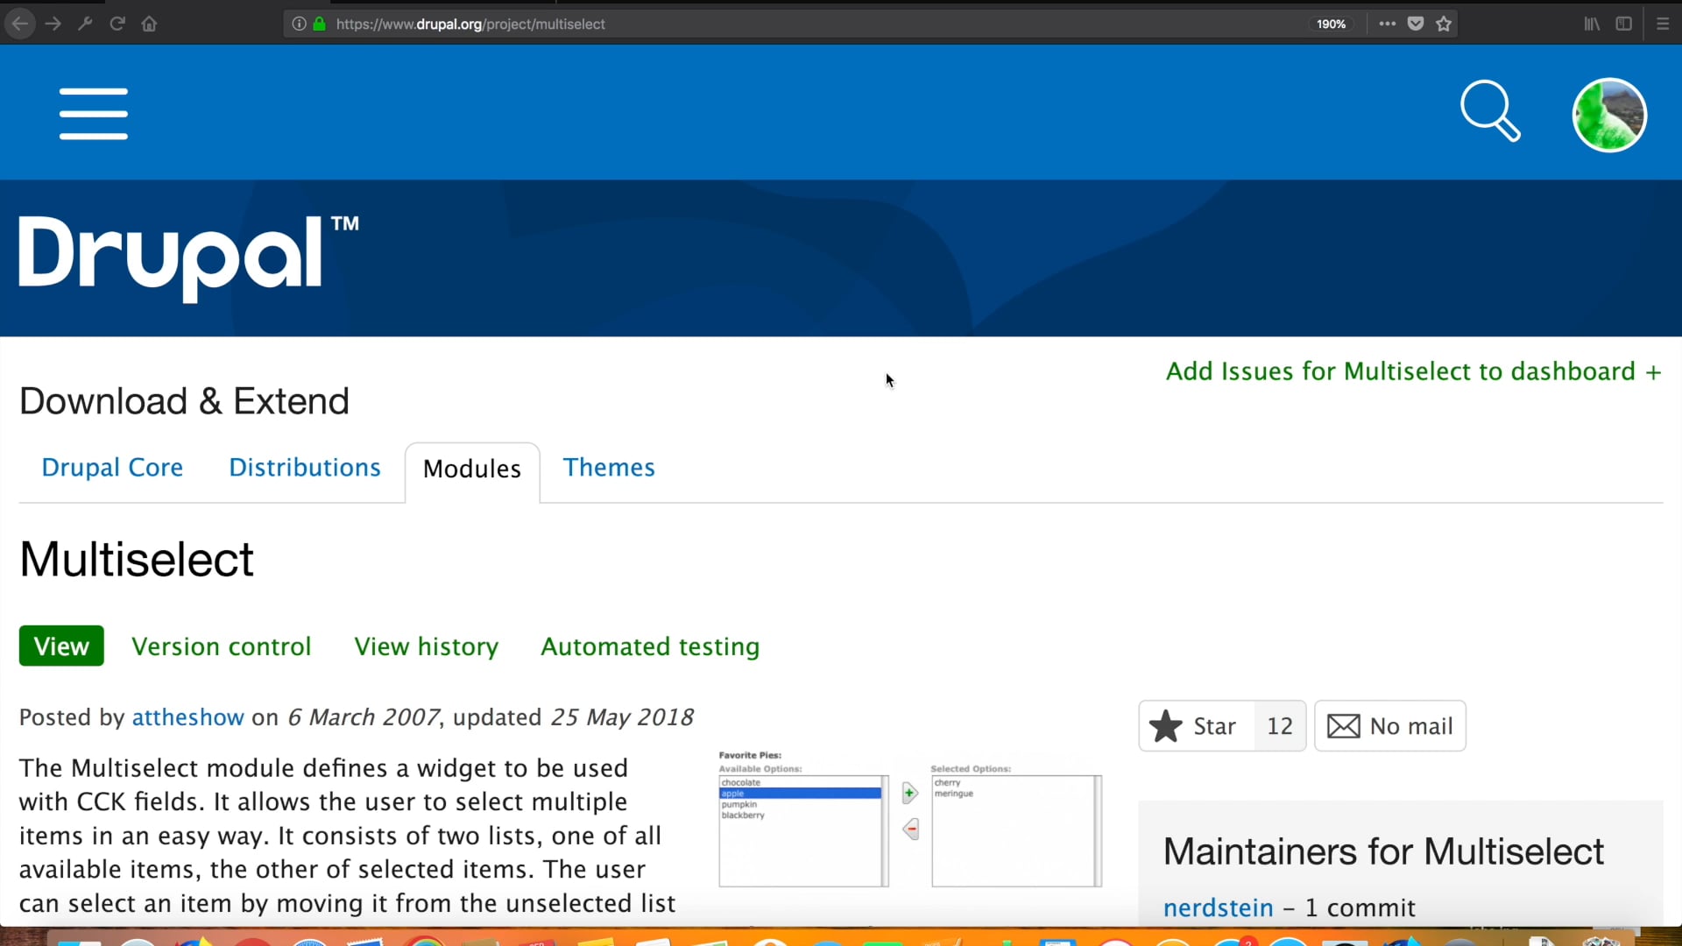Click the 190% zoom level control
1682x946 pixels.
tap(1331, 24)
